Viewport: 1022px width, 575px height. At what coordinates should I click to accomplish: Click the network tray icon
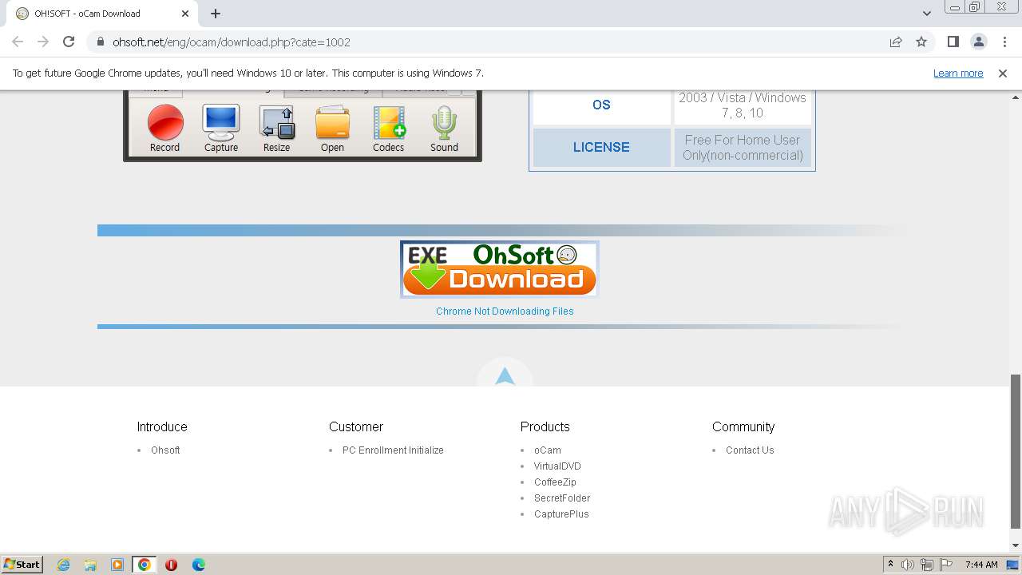coord(927,565)
